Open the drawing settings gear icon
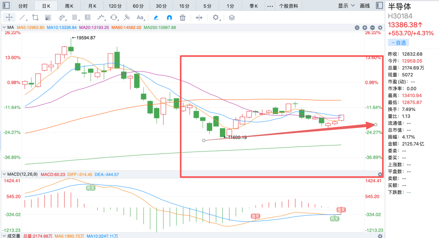The width and height of the screenshot is (439, 238). coord(215,17)
